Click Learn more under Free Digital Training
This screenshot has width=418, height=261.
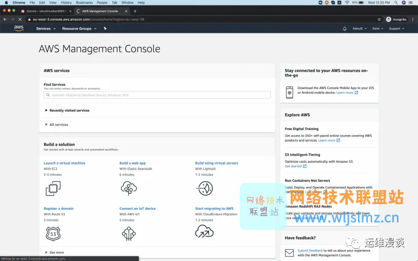[x=329, y=141]
